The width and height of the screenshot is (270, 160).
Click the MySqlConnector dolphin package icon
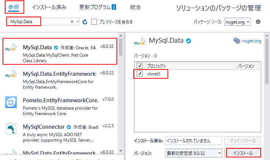11,129
